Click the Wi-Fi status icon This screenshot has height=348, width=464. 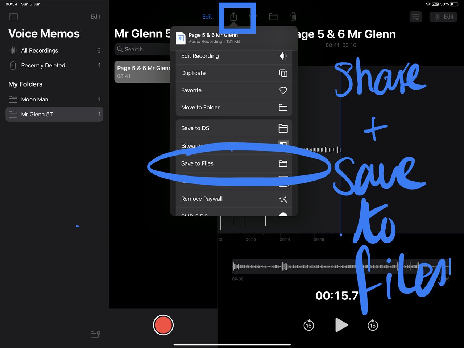tap(428, 4)
